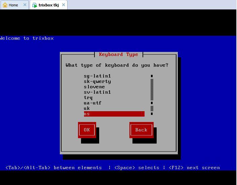Click the Tab/Alt-Tab between elements hint

pyautogui.click(x=53, y=167)
